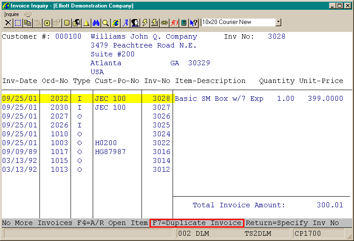The width and height of the screenshot is (354, 241).
Task: Click the teal calculator icon
Action: tap(184, 23)
